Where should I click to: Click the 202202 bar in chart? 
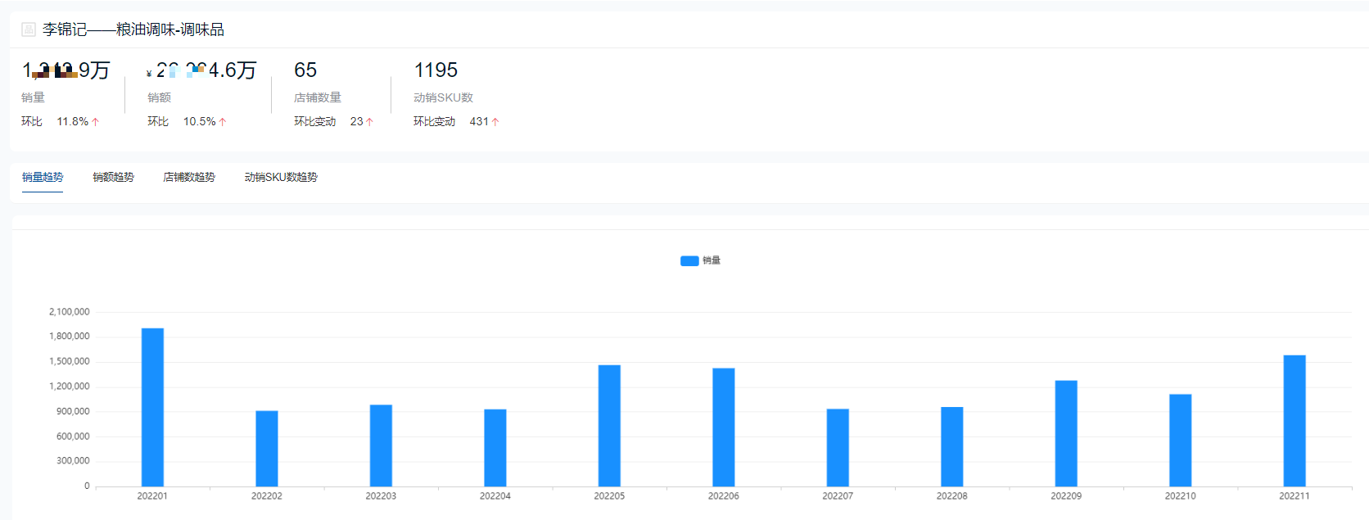267,449
